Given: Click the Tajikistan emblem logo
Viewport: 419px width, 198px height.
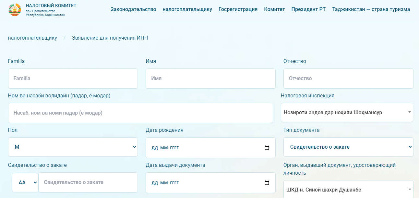Looking at the screenshot, I should 15,10.
